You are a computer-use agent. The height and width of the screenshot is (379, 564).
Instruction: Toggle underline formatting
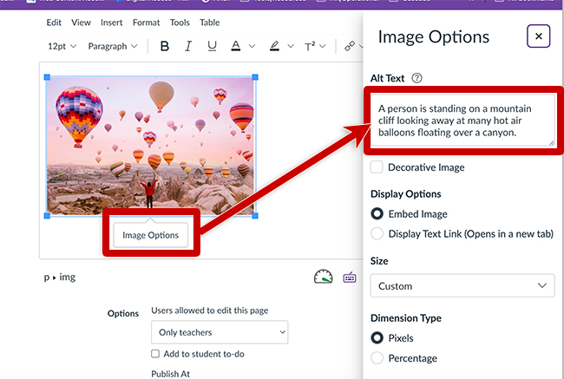212,46
